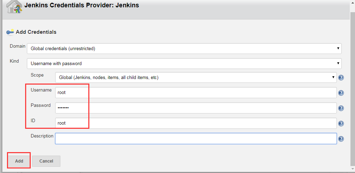This screenshot has width=355, height=173.
Task: Click the 'Add Credentials' heading text
Action: click(36, 32)
